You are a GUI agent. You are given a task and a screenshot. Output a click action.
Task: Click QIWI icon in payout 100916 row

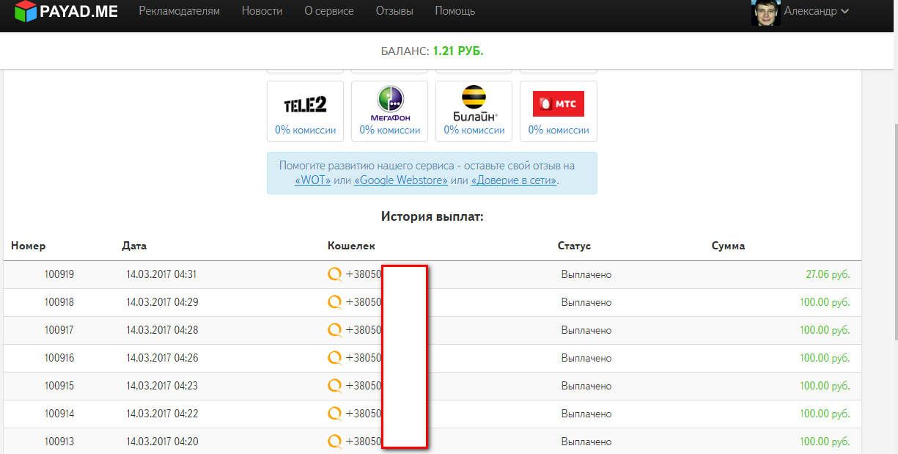[335, 358]
